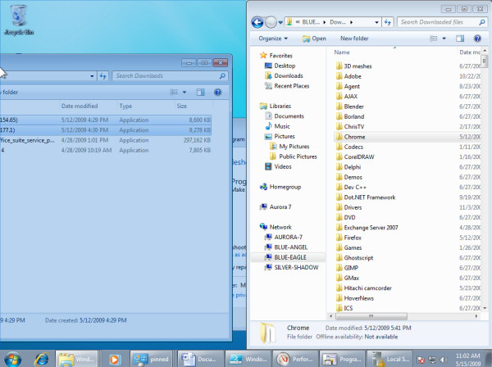Screen dimensions: 492x367
Task: Open the Chrome folder in the list
Action: (x=354, y=137)
